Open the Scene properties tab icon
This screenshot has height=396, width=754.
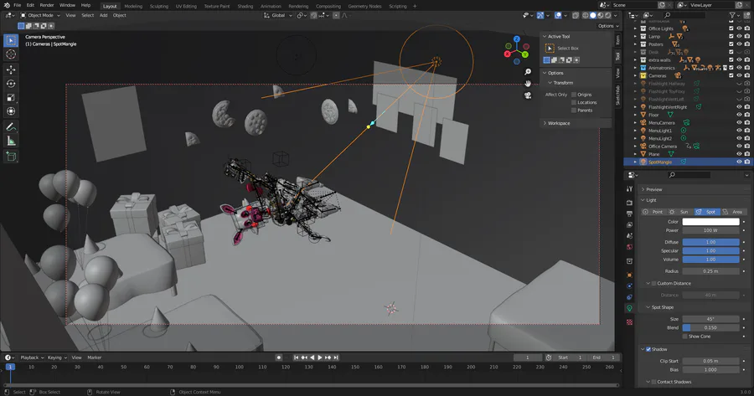tap(629, 236)
